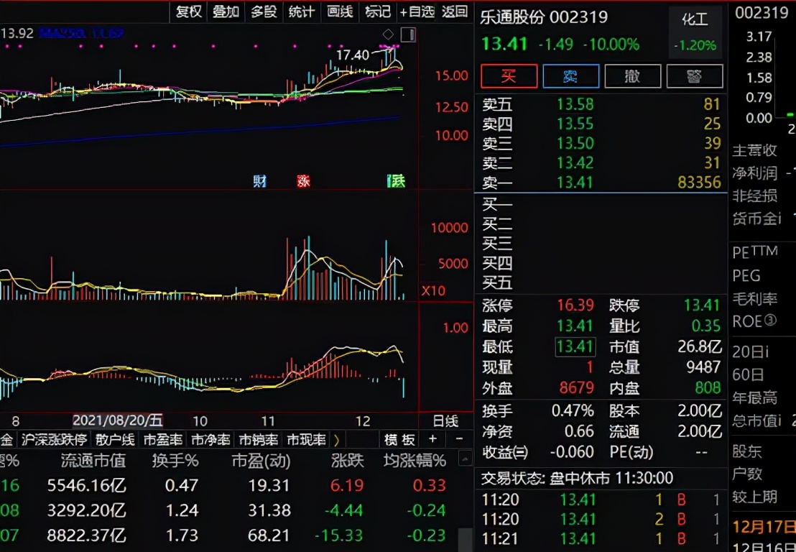796x552 pixels.
Task: Click the green 跌 marker icon
Action: click(x=396, y=181)
